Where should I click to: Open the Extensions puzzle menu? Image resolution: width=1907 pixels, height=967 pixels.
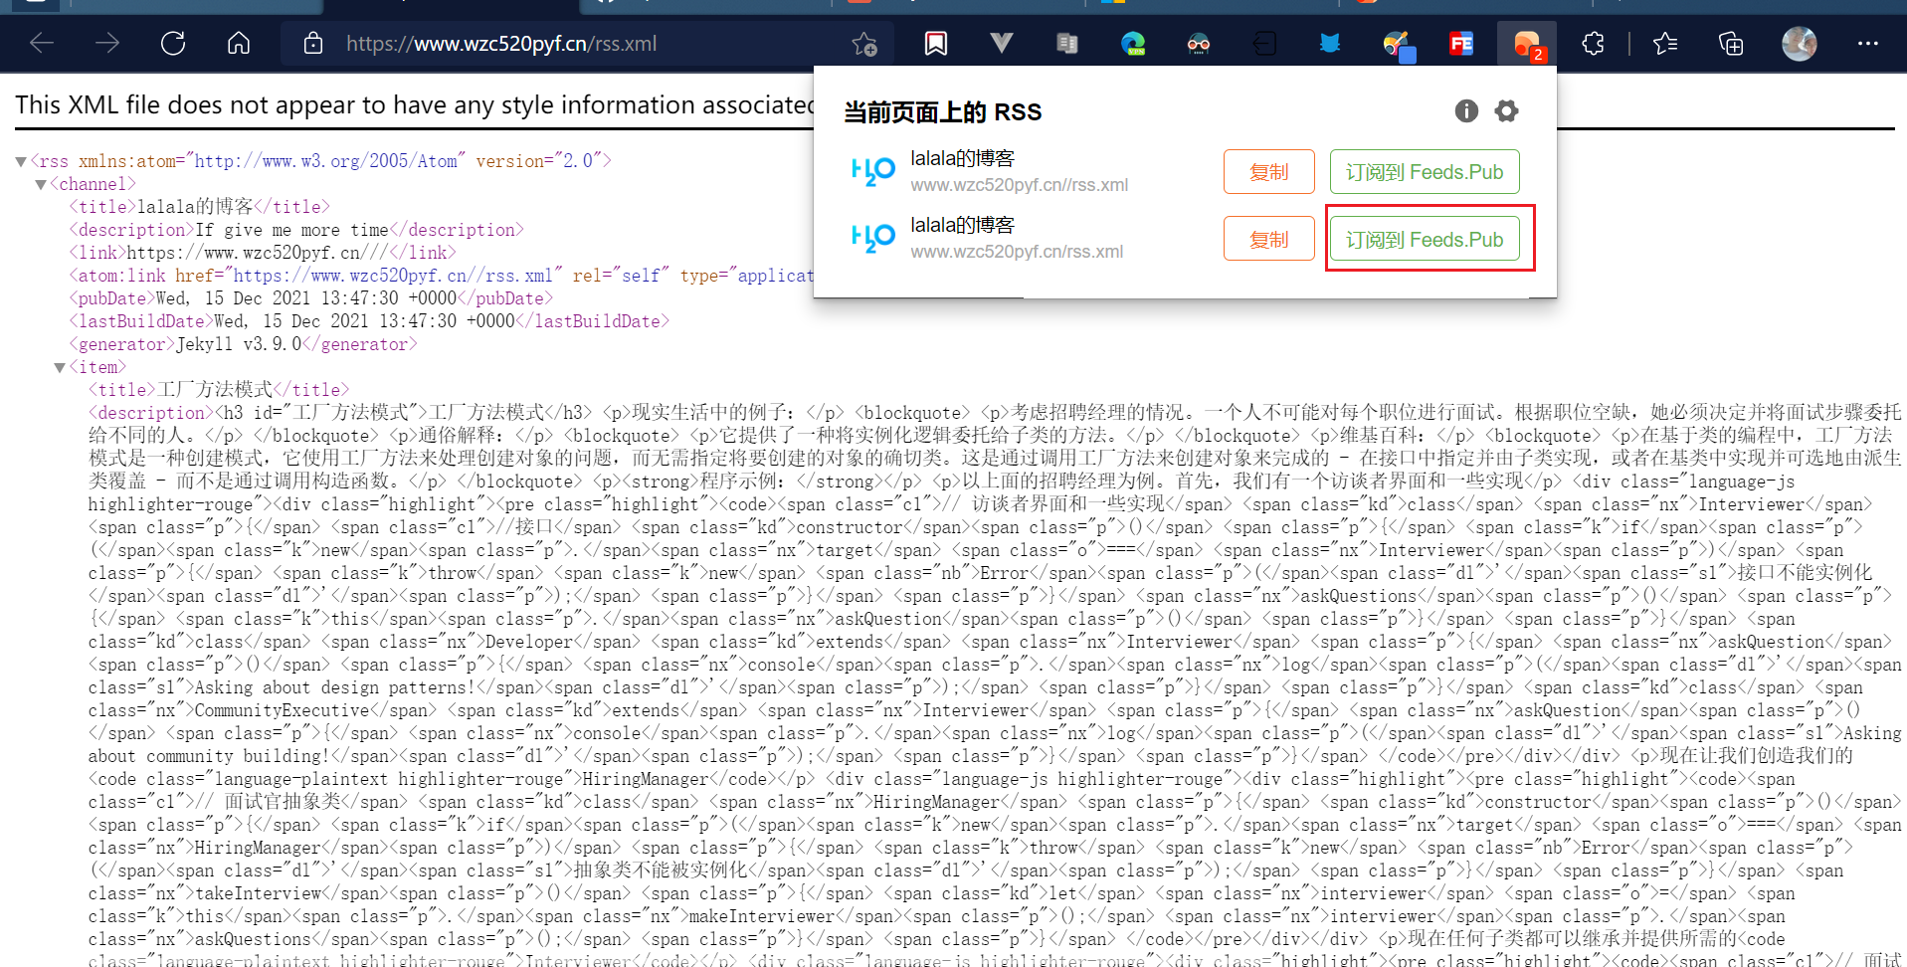coord(1593,44)
